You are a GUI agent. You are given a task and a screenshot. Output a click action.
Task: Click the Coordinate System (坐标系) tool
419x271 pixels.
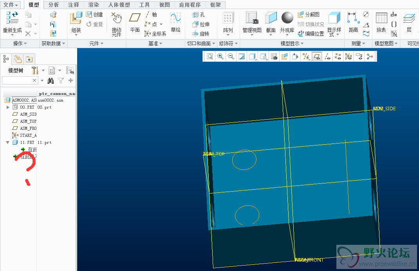tap(155, 34)
